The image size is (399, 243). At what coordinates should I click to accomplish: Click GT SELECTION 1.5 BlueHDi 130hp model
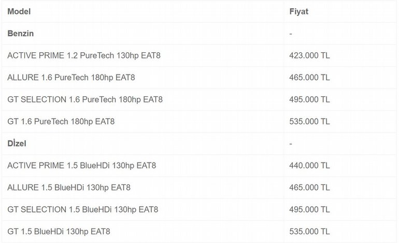(83, 209)
